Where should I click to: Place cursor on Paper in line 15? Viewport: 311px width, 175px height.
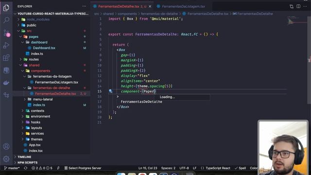click(149, 91)
